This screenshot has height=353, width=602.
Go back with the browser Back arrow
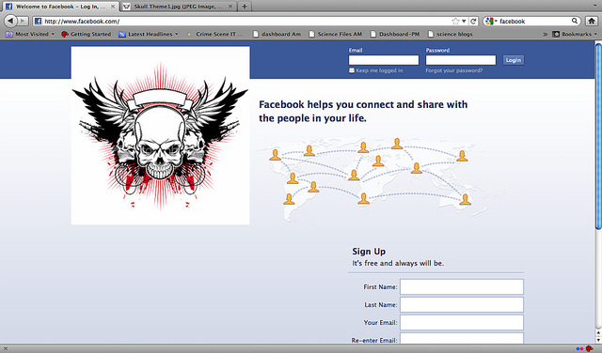click(x=10, y=21)
